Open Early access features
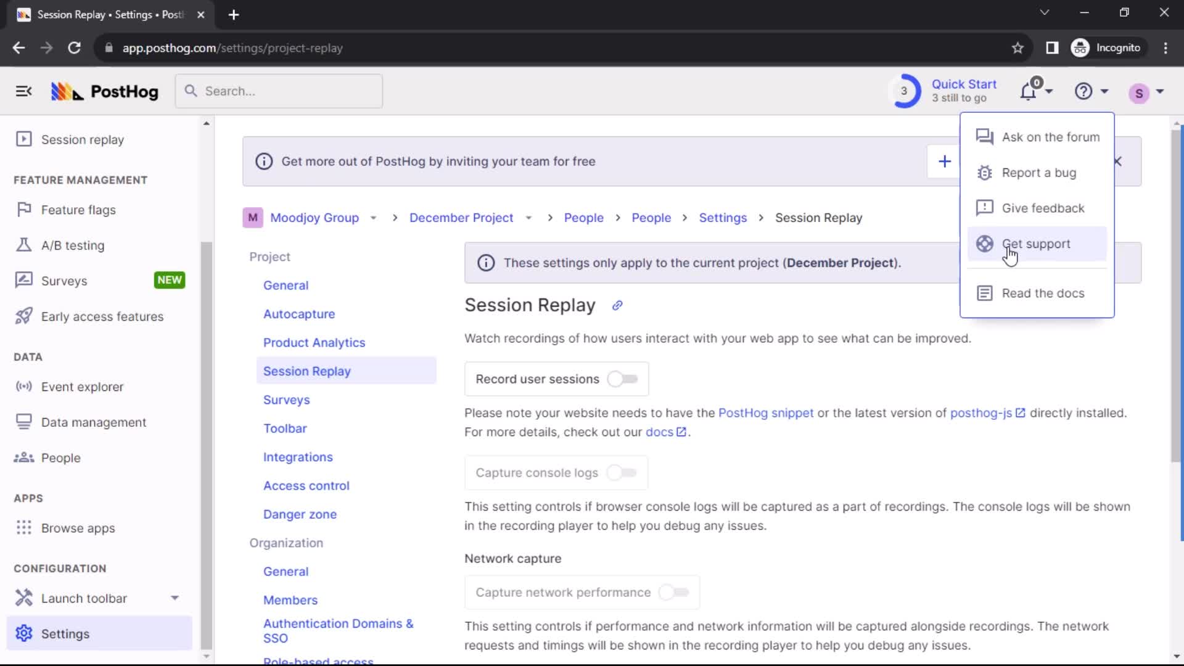Image resolution: width=1184 pixels, height=666 pixels. click(x=102, y=316)
